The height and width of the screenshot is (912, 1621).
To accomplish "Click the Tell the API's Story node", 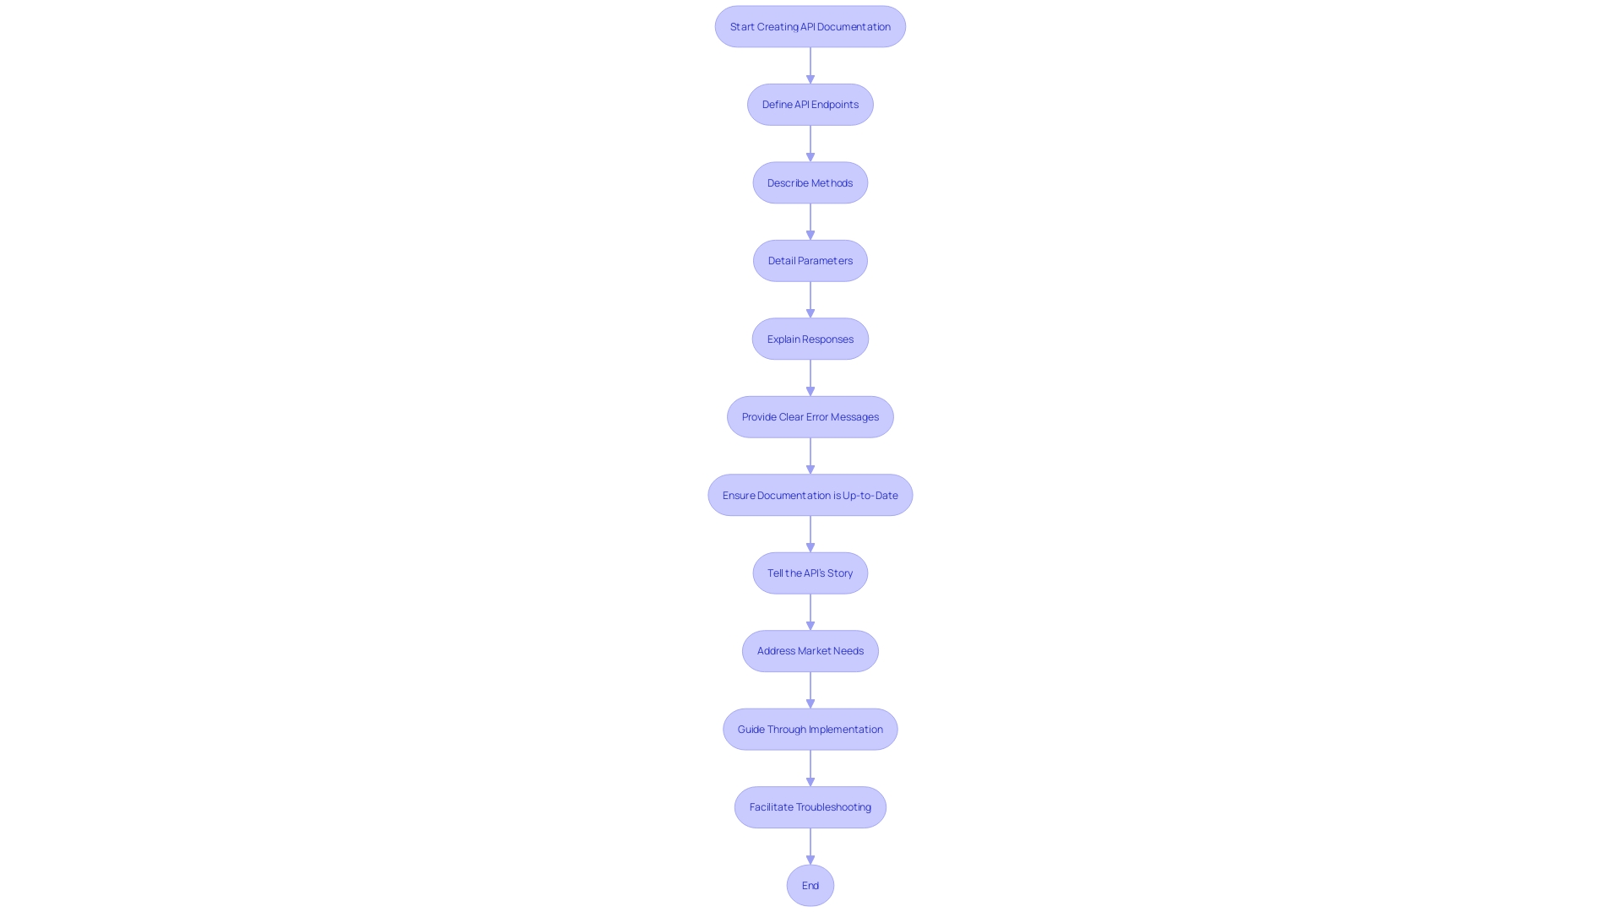I will tap(810, 573).
